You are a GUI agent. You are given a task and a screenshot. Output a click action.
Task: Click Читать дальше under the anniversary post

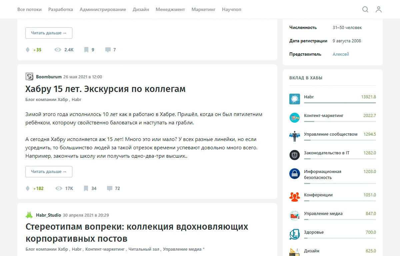tap(49, 171)
